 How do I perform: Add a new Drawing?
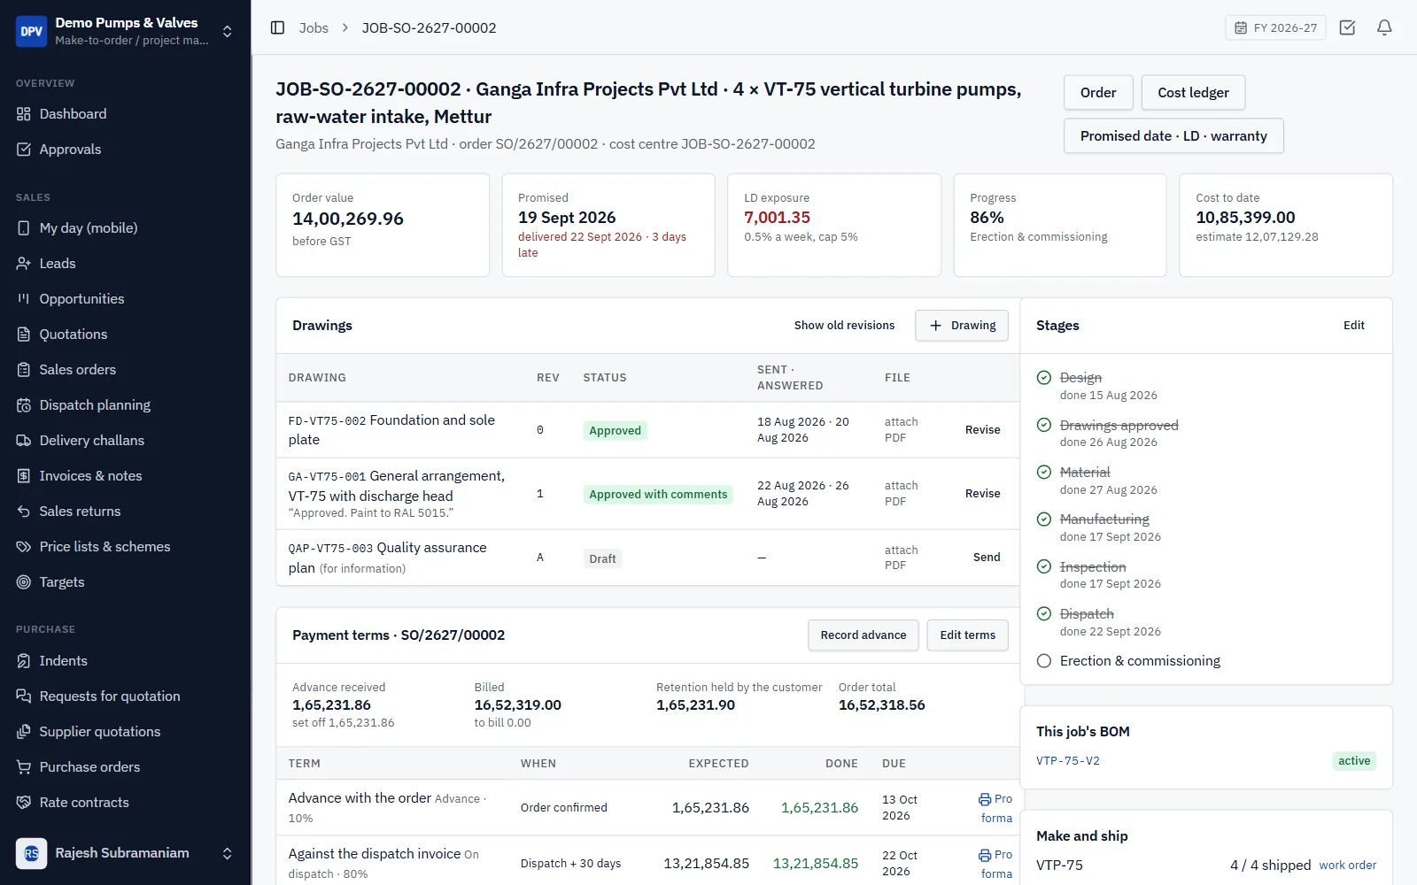point(962,326)
